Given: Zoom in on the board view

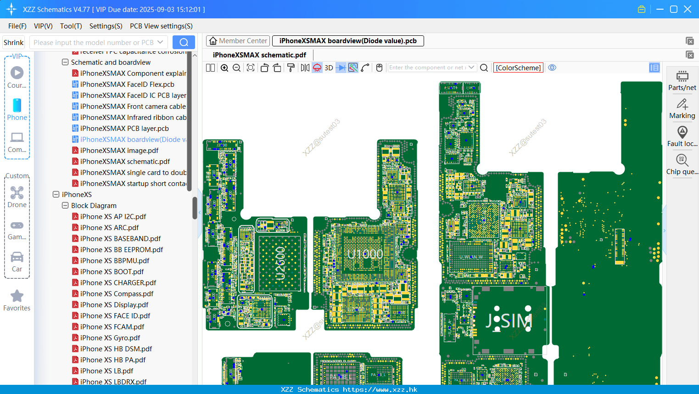Looking at the screenshot, I should click(x=224, y=68).
